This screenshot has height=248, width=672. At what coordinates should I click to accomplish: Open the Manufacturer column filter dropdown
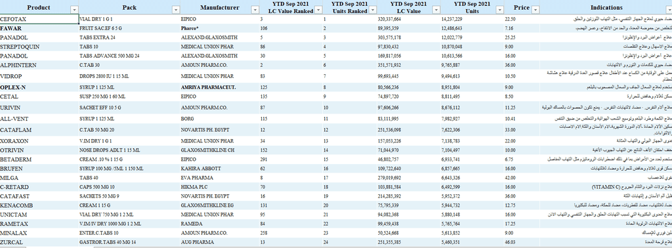[x=255, y=9]
